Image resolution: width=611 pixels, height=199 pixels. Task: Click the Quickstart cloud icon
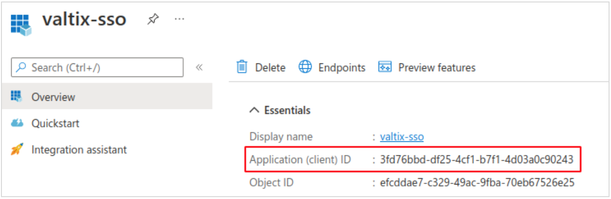click(x=17, y=123)
